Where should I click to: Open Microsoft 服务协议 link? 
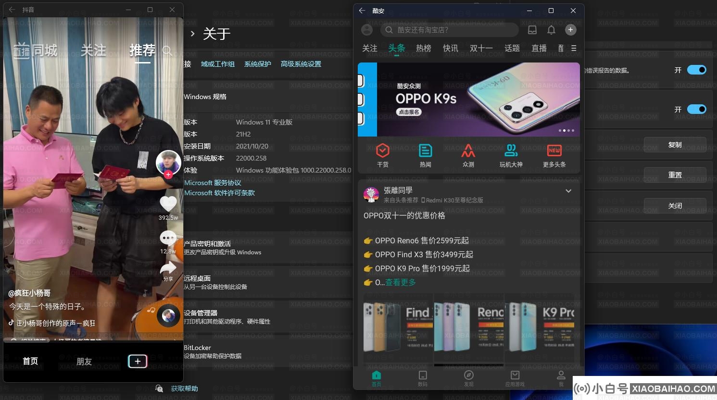click(213, 183)
